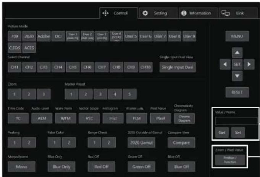Click the up arrow navigation button
This screenshot has height=177, width=260.
pyautogui.click(x=237, y=53)
